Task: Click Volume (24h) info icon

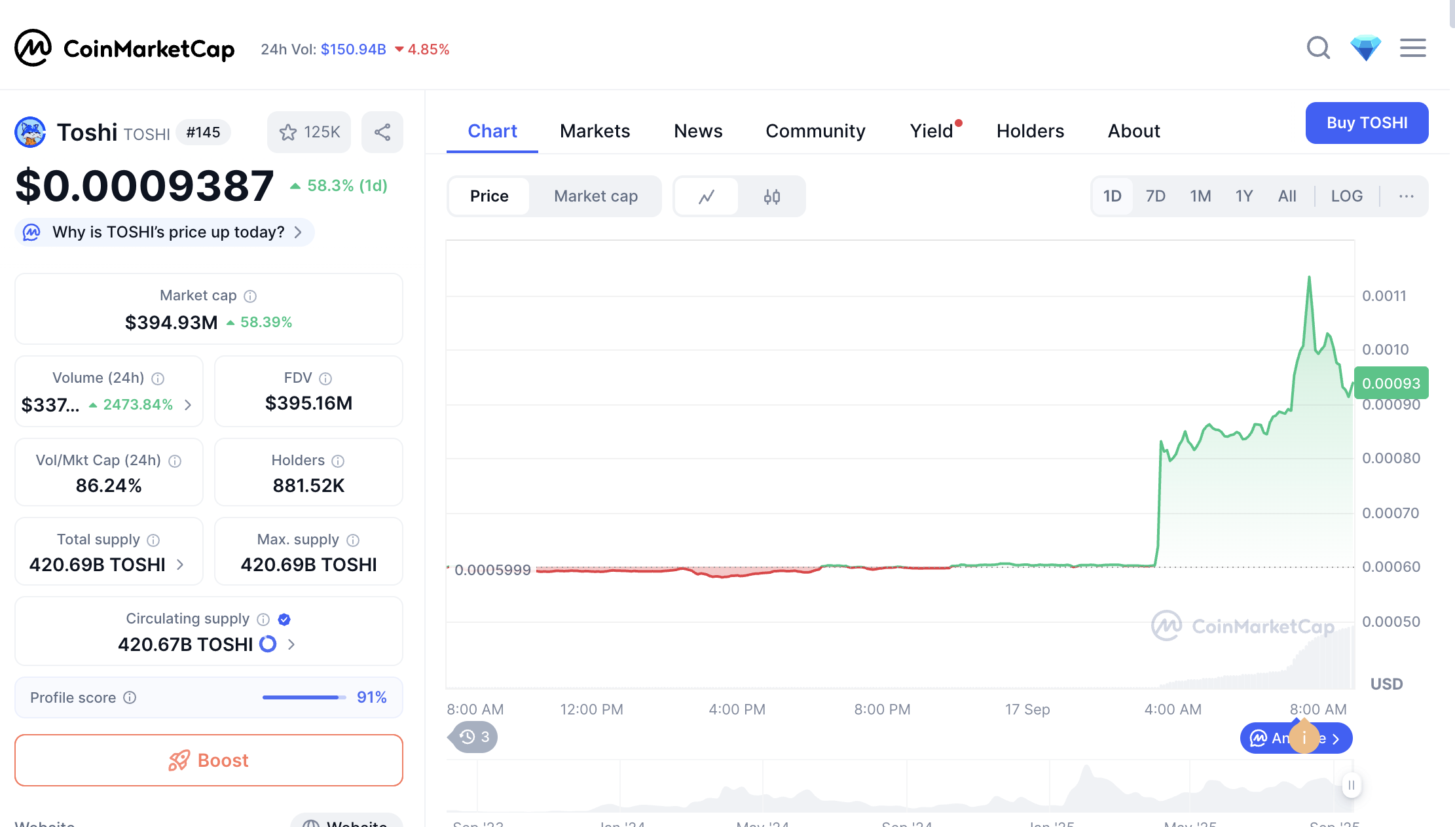Action: (158, 378)
